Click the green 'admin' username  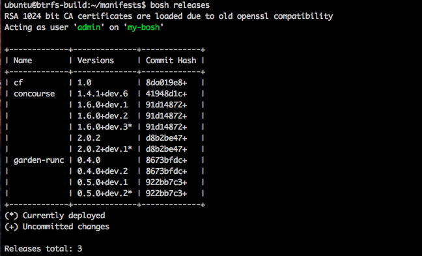(x=89, y=27)
